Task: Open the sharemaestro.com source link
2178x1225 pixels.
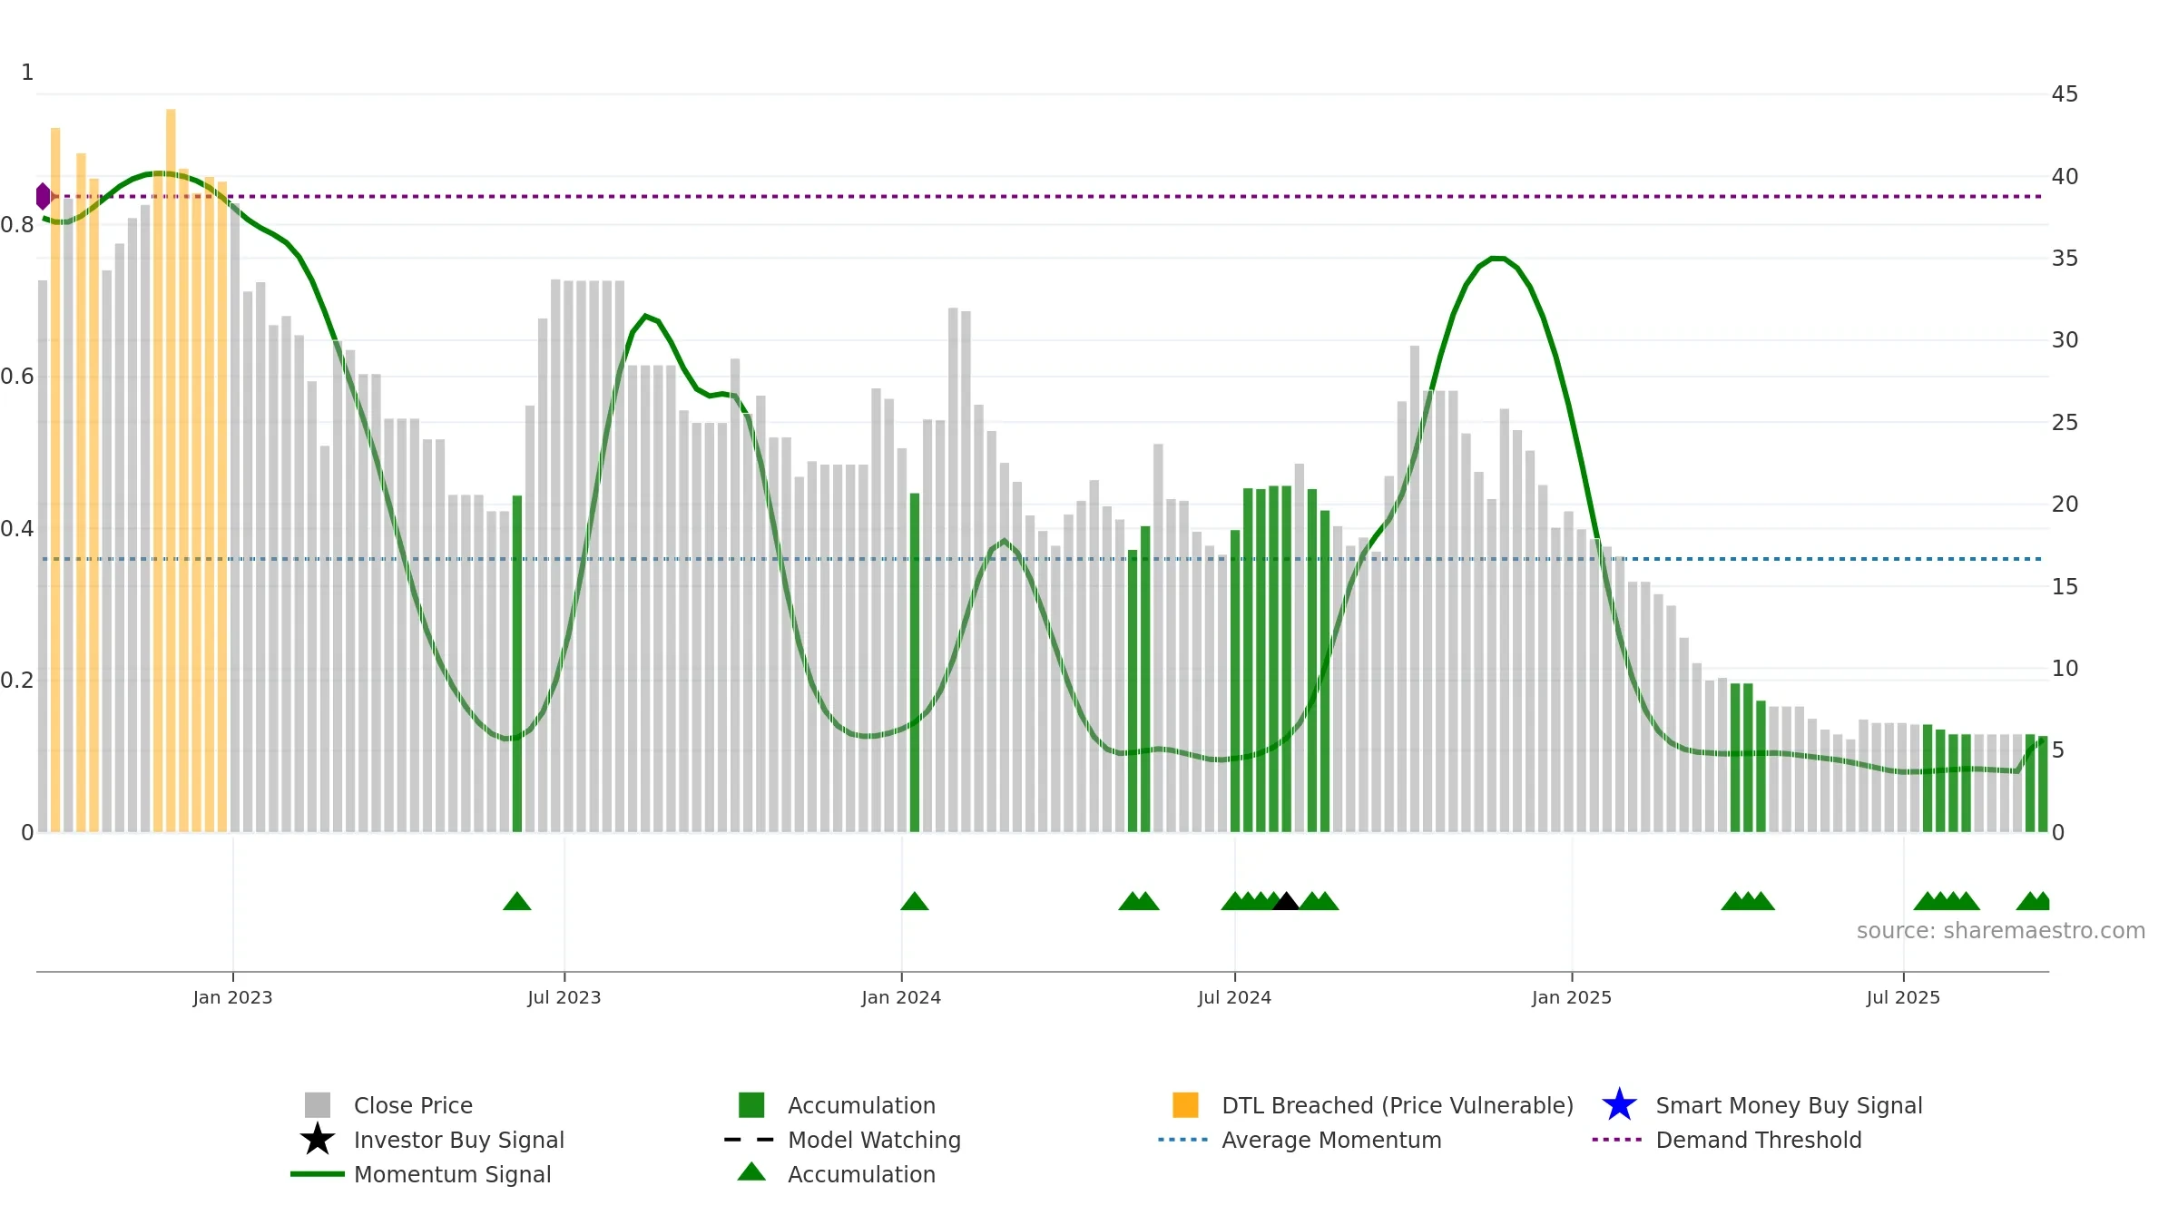Action: pyautogui.click(x=2000, y=931)
